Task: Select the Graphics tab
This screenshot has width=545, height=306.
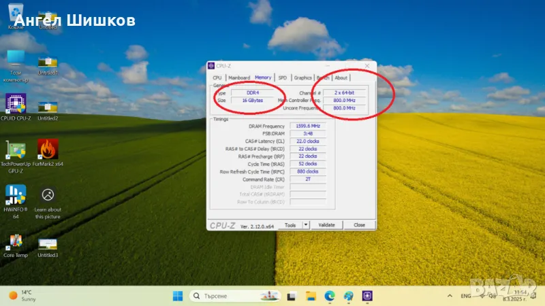Action: click(x=303, y=78)
